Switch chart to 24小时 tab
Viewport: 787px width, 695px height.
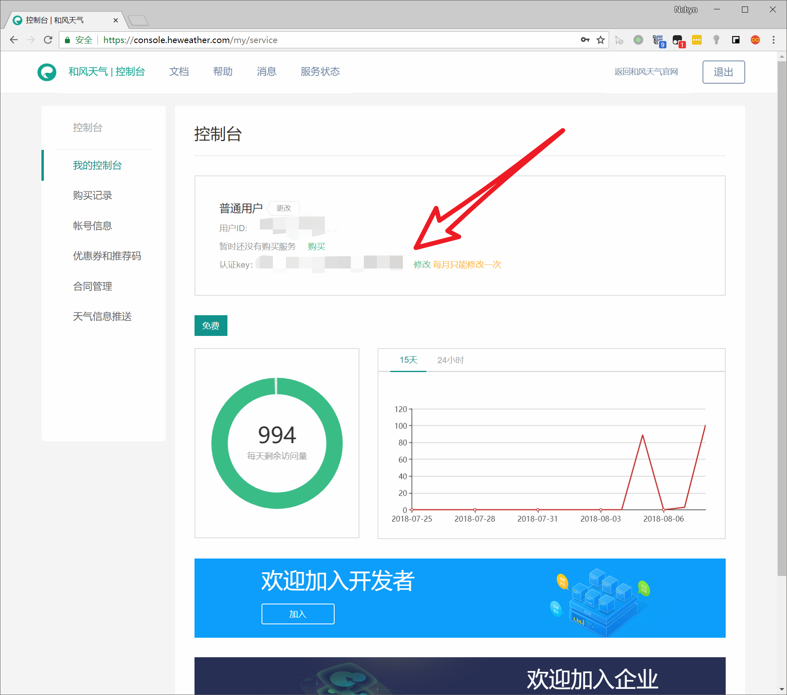[x=450, y=360]
